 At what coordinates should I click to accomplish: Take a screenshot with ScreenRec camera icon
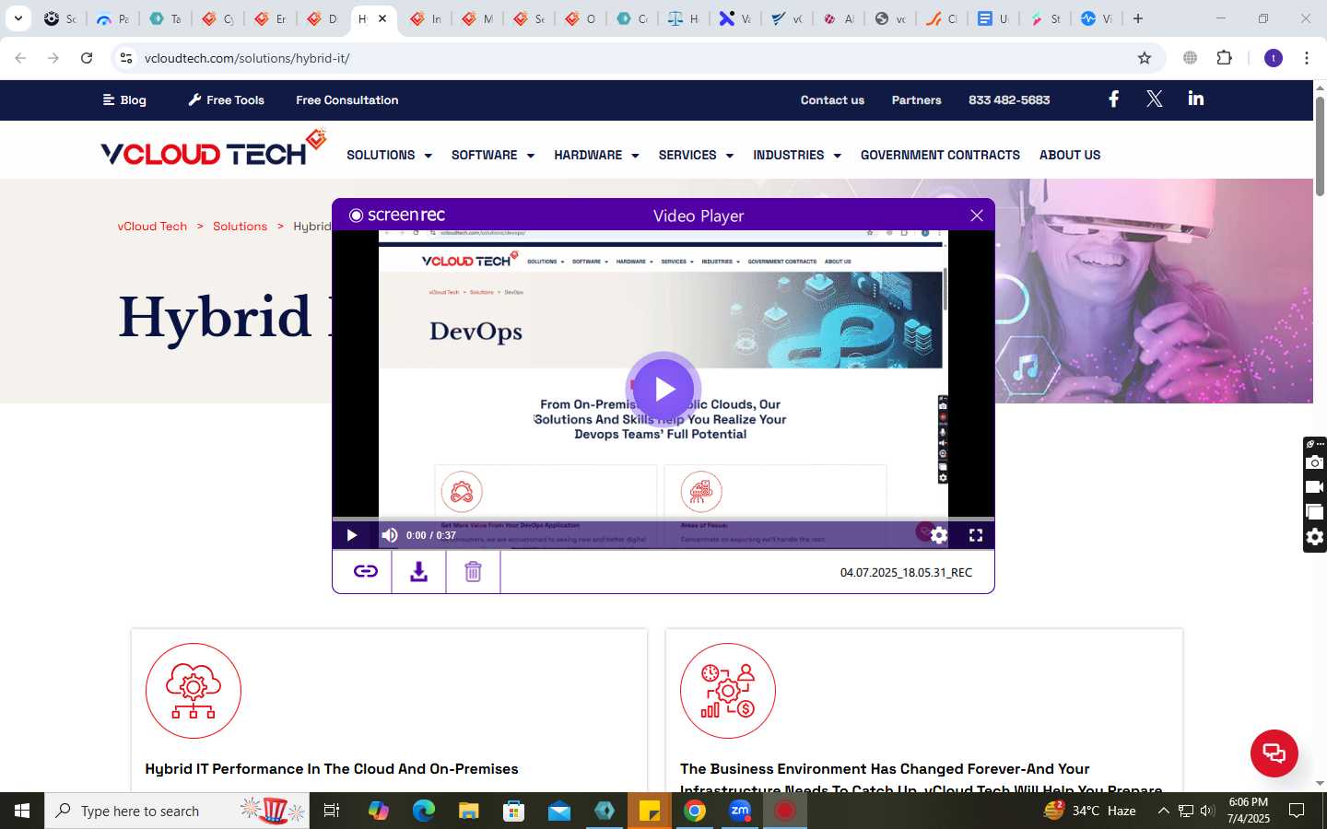(1315, 462)
